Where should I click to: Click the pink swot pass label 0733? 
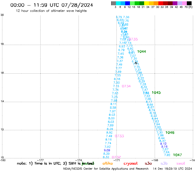[119, 136]
